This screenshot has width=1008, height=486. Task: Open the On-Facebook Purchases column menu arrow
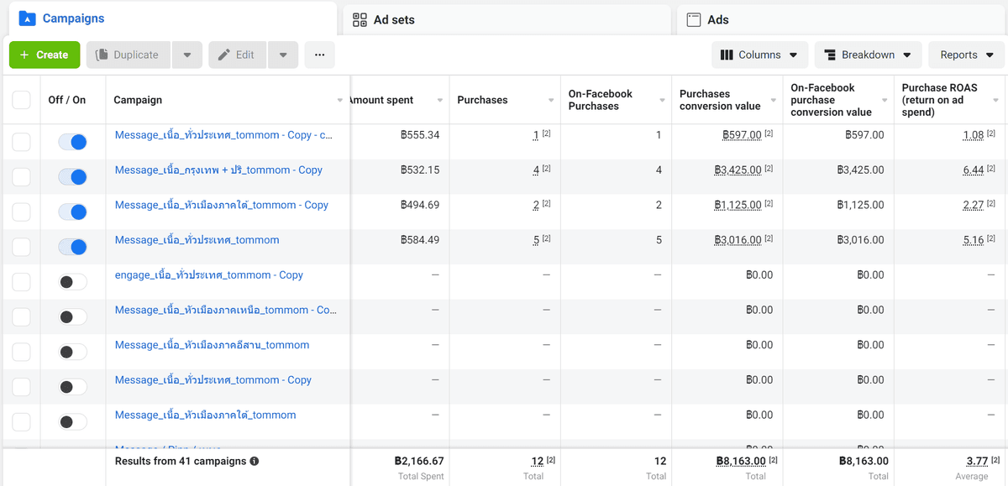662,101
